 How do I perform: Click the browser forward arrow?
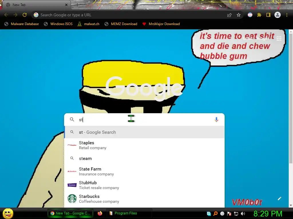[x=15, y=15]
